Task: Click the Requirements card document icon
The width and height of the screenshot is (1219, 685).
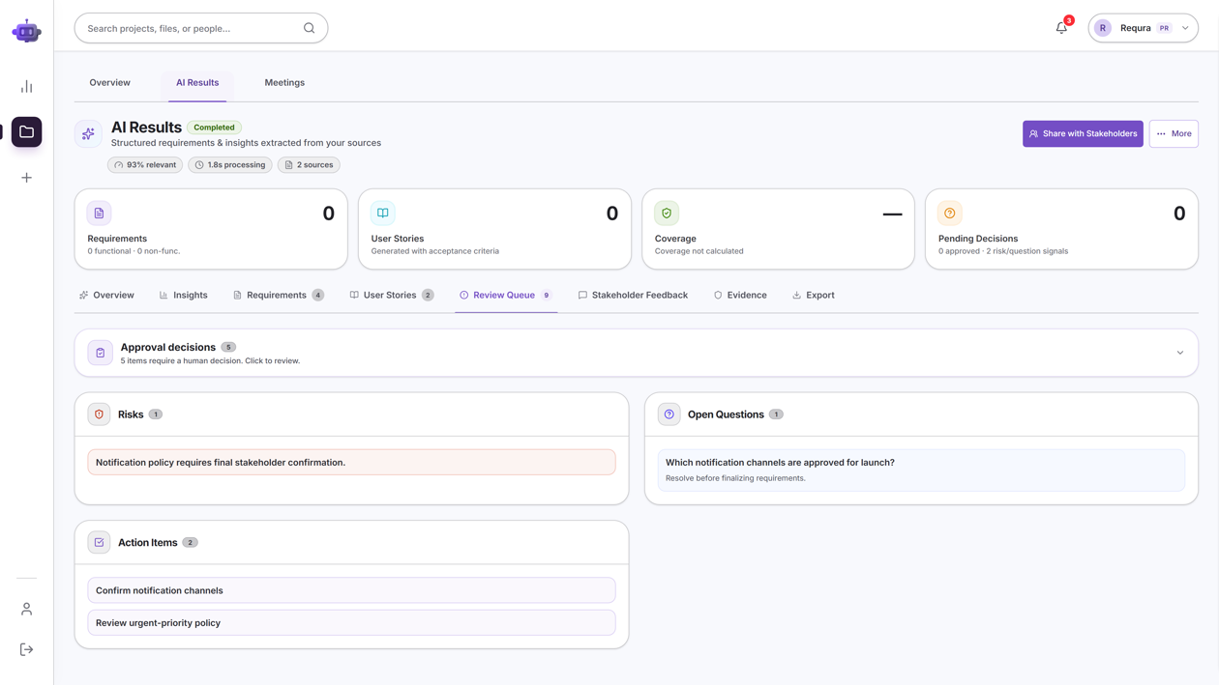Action: (100, 213)
